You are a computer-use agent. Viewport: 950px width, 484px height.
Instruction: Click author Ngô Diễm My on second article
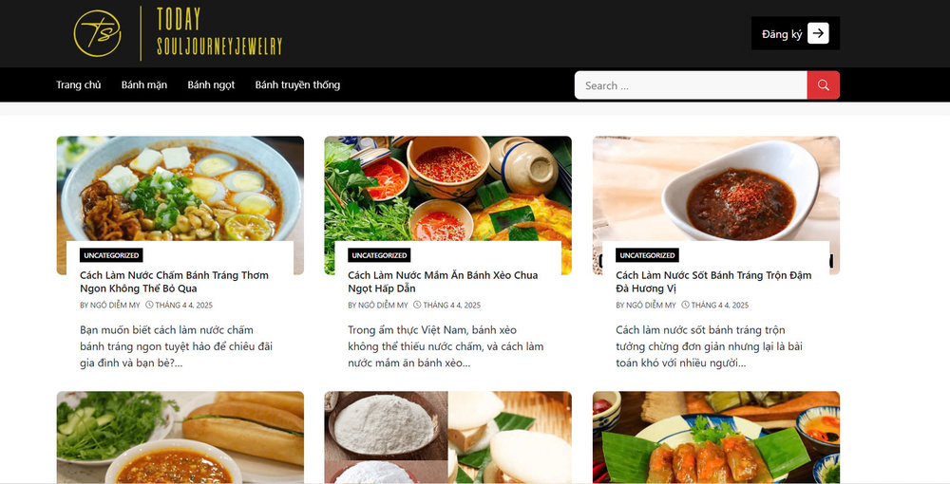click(x=383, y=305)
